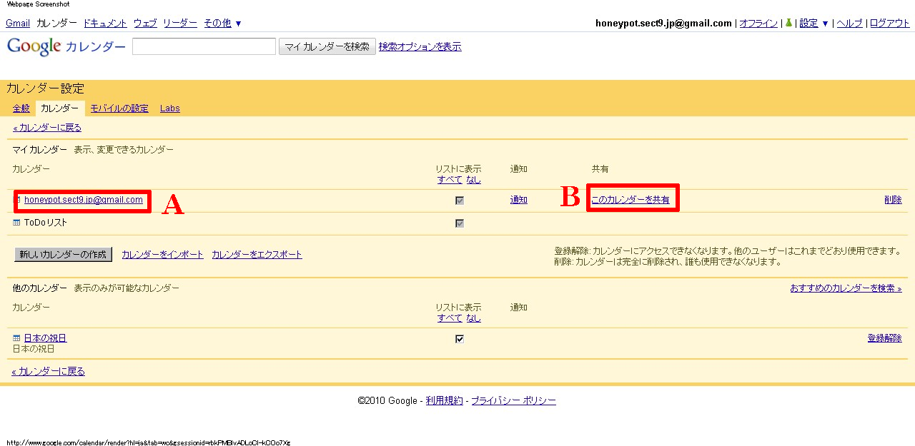The image size is (915, 446).
Task: Click なし under マイカレンダー list display
Action: (474, 179)
